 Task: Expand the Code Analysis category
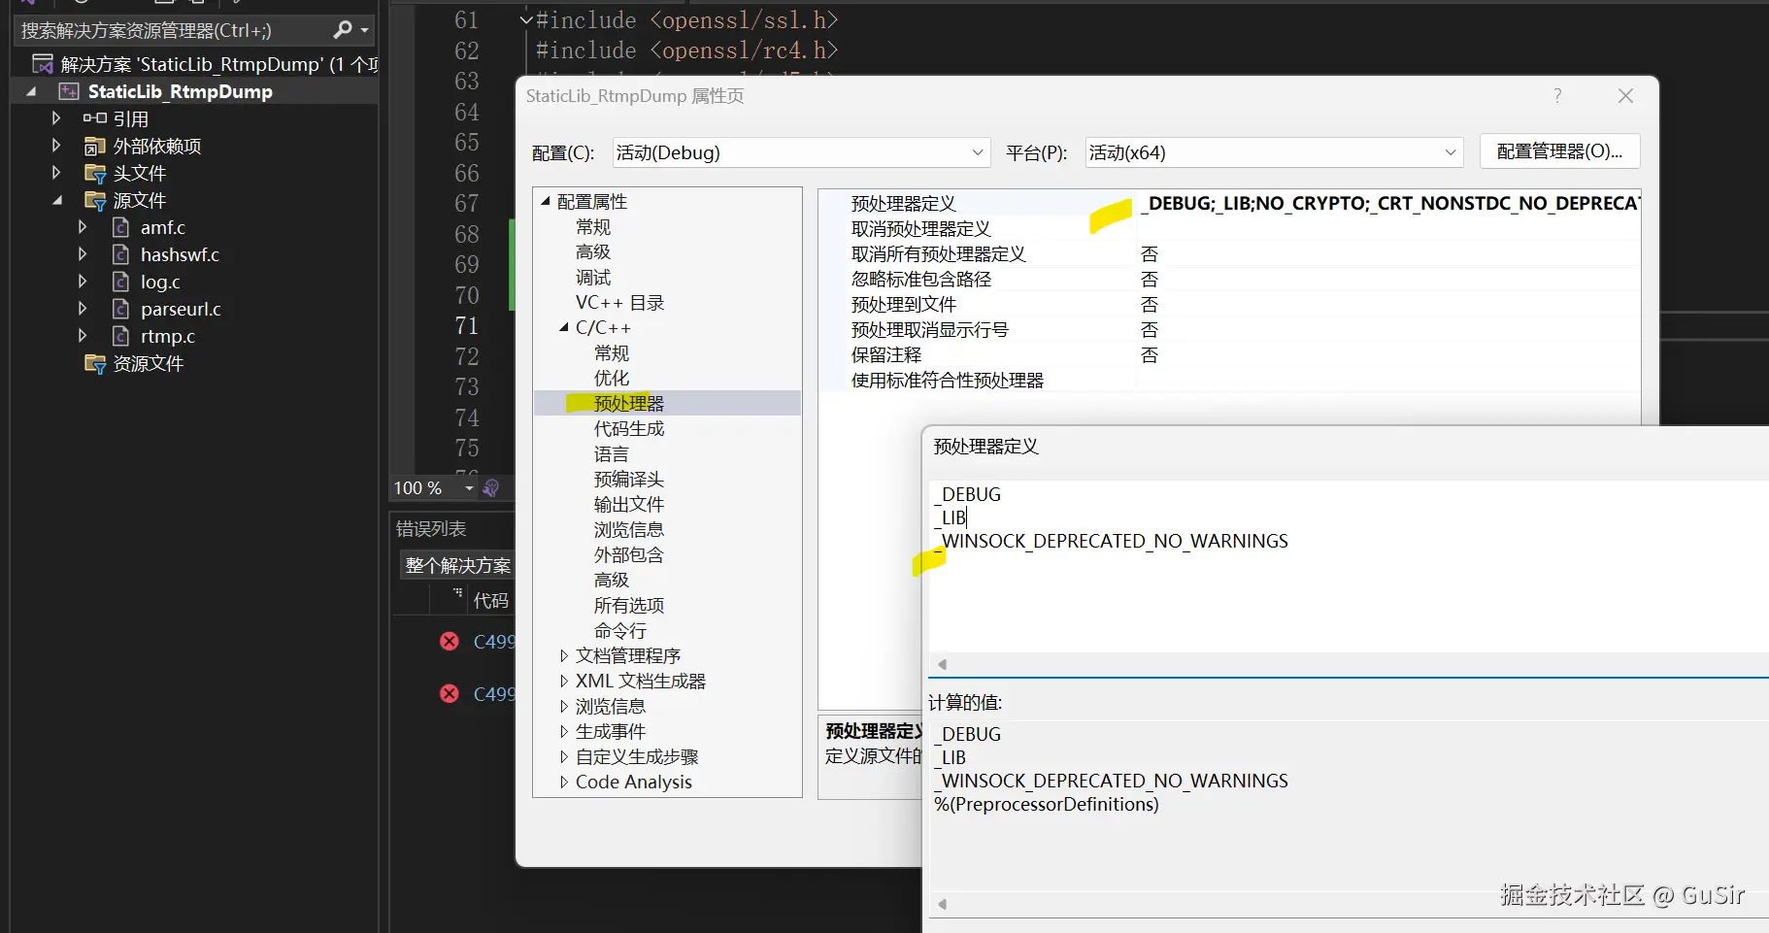pyautogui.click(x=564, y=783)
